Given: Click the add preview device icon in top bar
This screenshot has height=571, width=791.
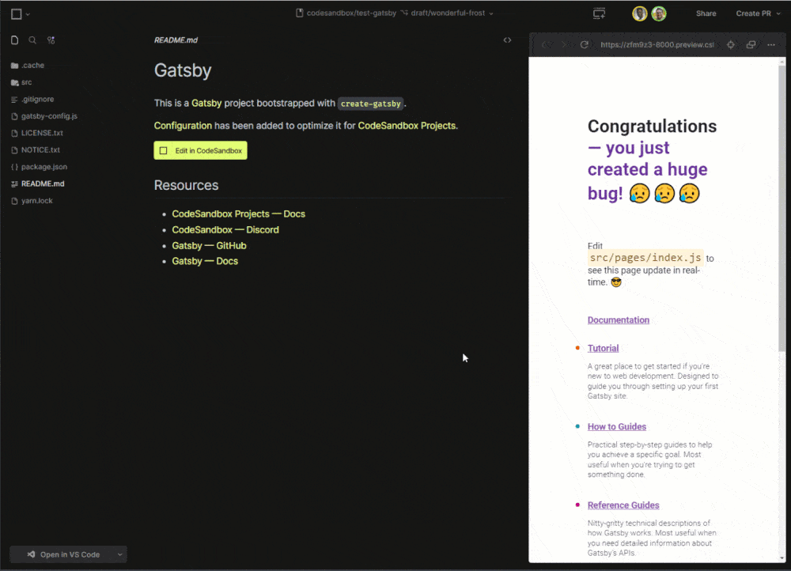Looking at the screenshot, I should tap(599, 13).
